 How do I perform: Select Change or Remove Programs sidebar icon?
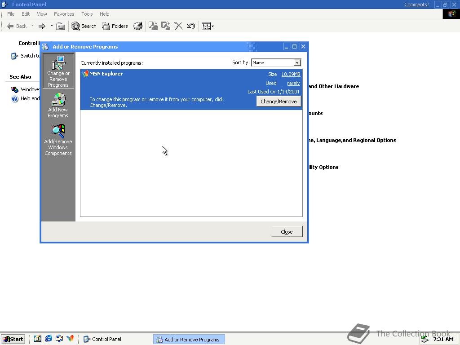point(58,71)
